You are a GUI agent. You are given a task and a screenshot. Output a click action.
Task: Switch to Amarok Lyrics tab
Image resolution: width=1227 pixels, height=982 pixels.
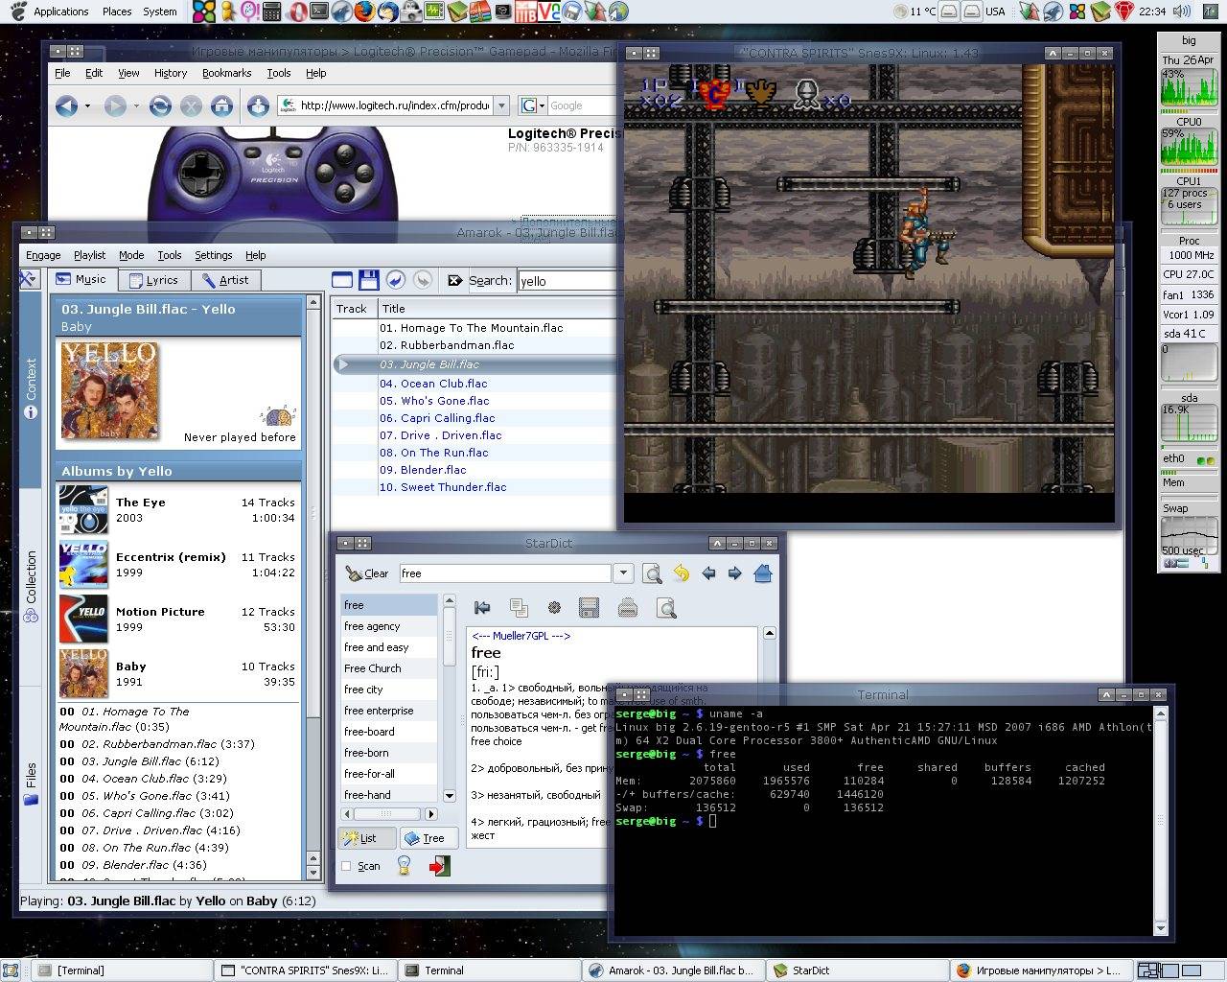[154, 280]
